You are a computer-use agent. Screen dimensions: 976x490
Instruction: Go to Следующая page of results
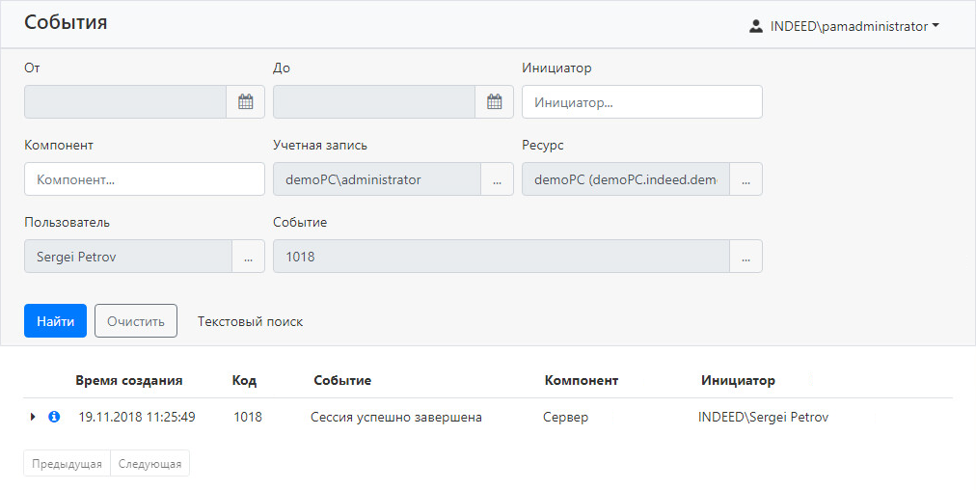coord(149,464)
